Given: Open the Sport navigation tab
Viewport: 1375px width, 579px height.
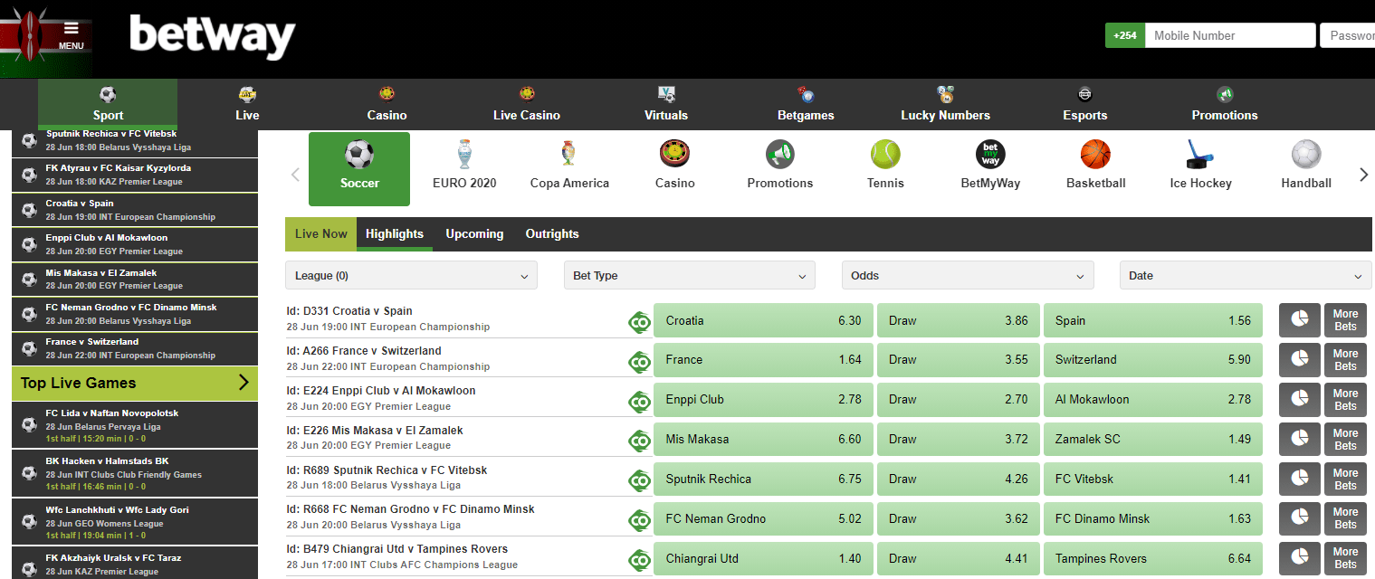Looking at the screenshot, I should pyautogui.click(x=108, y=103).
